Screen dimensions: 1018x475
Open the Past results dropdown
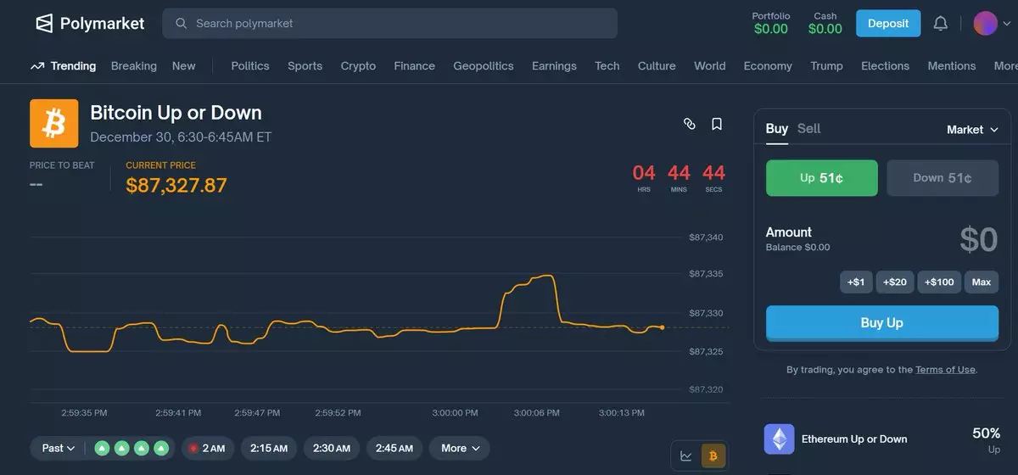[59, 448]
